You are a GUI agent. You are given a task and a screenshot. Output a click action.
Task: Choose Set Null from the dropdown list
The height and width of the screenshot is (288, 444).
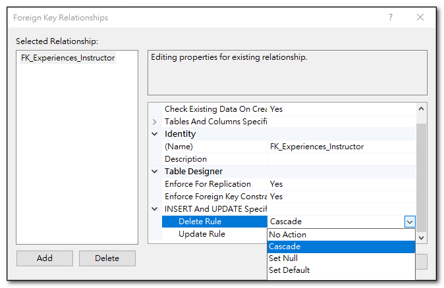tap(341, 258)
